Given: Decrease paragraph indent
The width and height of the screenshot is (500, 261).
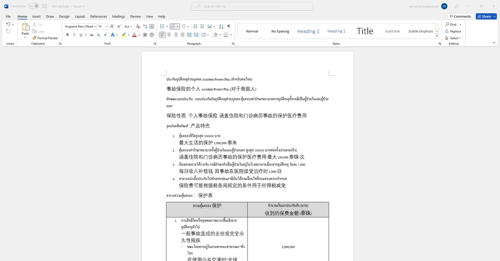Looking at the screenshot, I should point(195,27).
